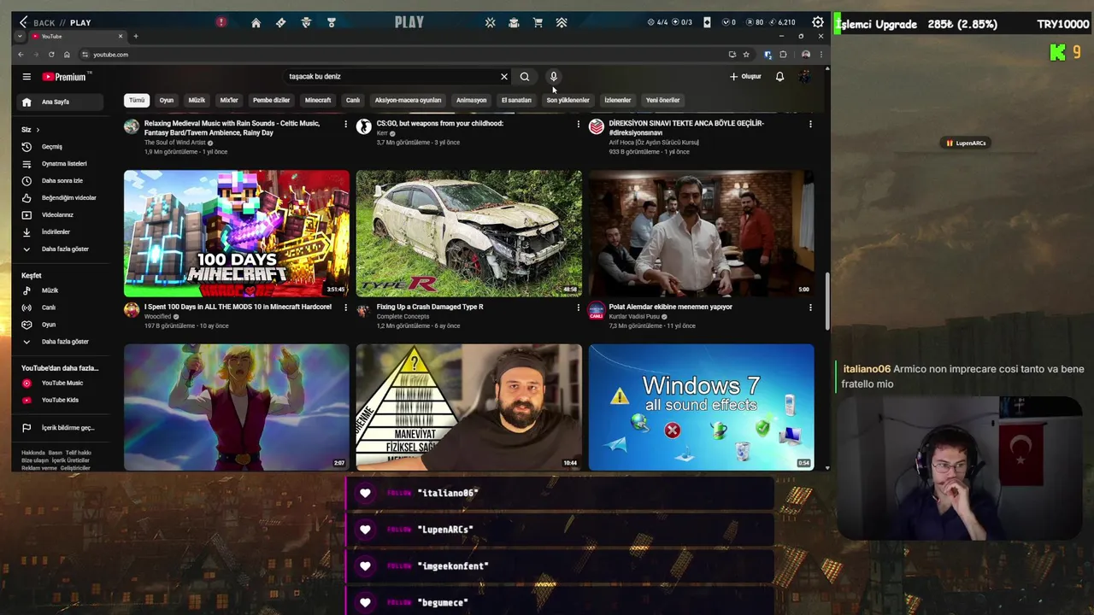The width and height of the screenshot is (1094, 615).
Task: Open the Kurtlar Vadisi Pusu channel link
Action: (633, 317)
